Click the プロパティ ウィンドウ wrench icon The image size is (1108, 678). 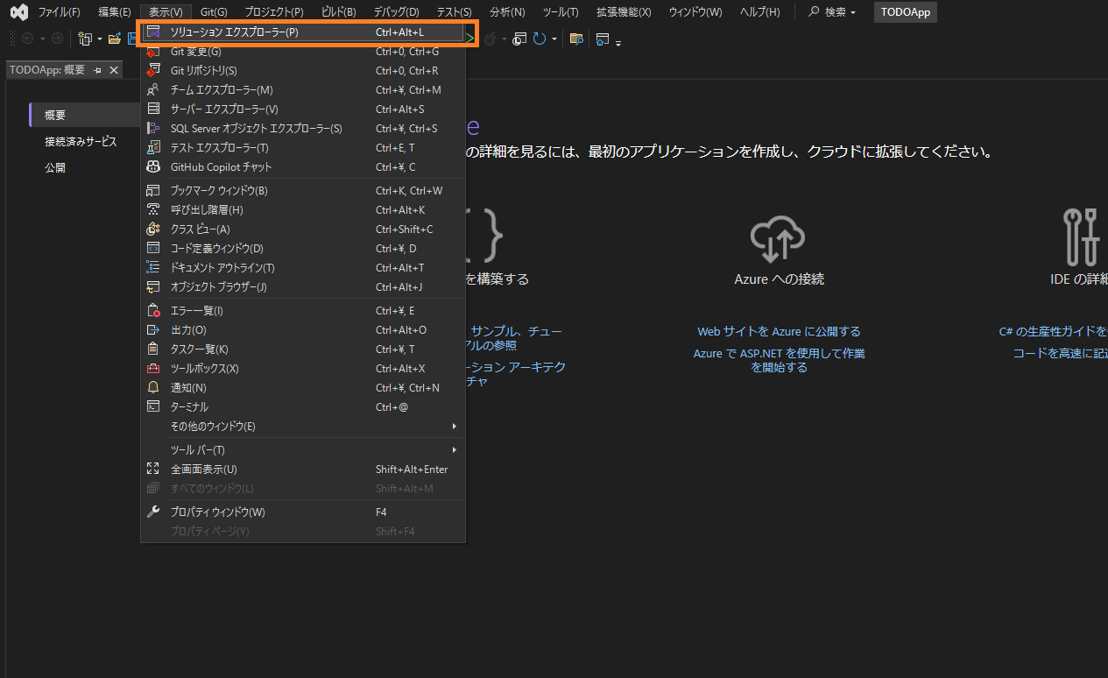[152, 512]
